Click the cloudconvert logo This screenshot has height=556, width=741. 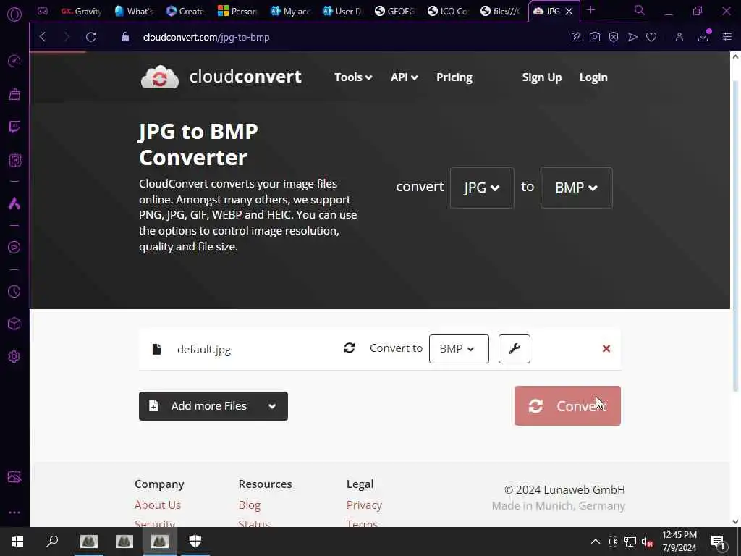tap(221, 77)
